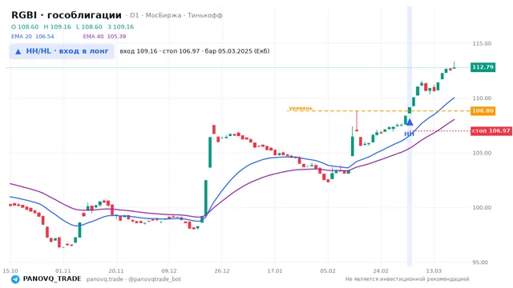Click the HH/HL вход в лонг badge
Screen dimensions: 513x288
(62, 51)
